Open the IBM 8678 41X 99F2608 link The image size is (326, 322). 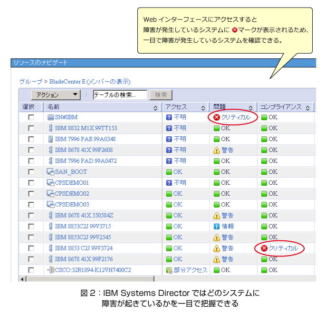(x=84, y=150)
